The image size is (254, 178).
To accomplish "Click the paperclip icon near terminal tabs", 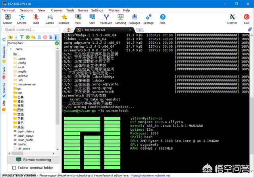I will tap(250, 29).
